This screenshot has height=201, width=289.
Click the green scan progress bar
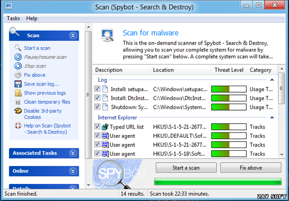pos(218,181)
